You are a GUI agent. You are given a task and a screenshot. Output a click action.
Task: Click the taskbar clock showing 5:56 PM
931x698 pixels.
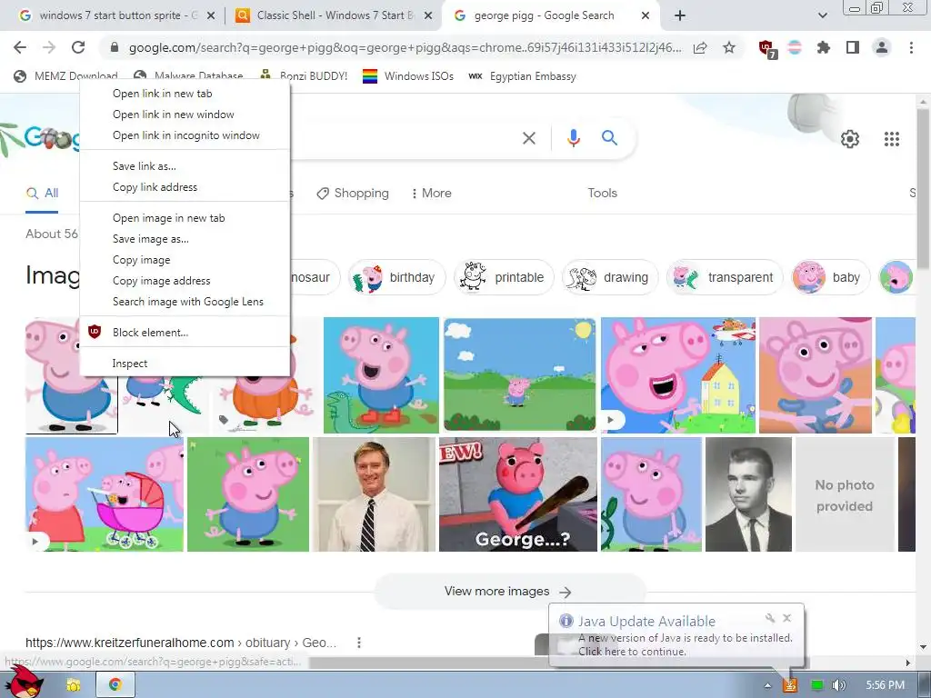coord(885,685)
